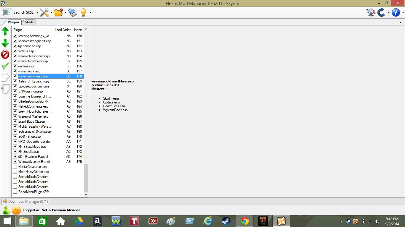Image resolution: width=405 pixels, height=227 pixels.
Task: Expand the tools icon dropdown arrow
Action: (51, 12)
